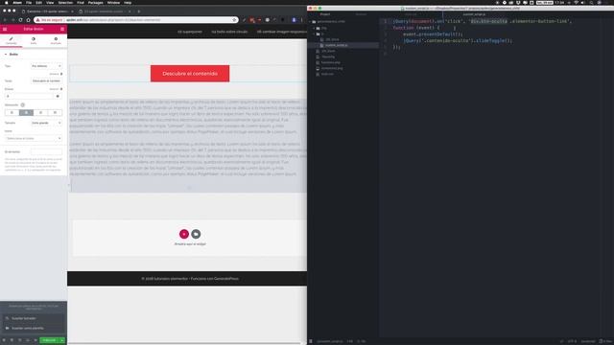614x345 pixels.
Task: Open the Tamaño dropdown
Action: pos(46,123)
